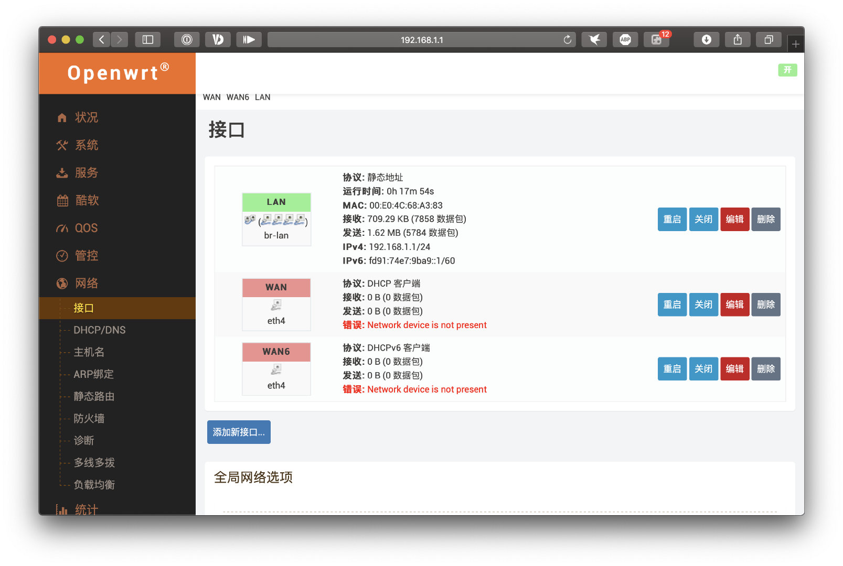Show all tabs overview icon

[769, 40]
